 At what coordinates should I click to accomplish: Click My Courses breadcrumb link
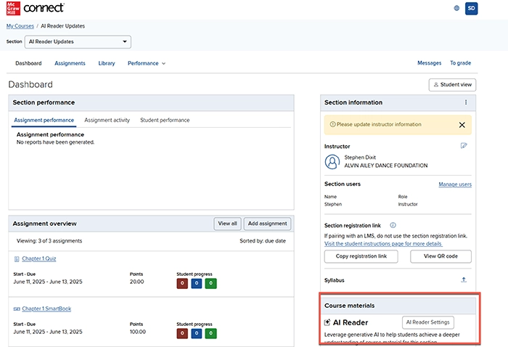point(20,26)
